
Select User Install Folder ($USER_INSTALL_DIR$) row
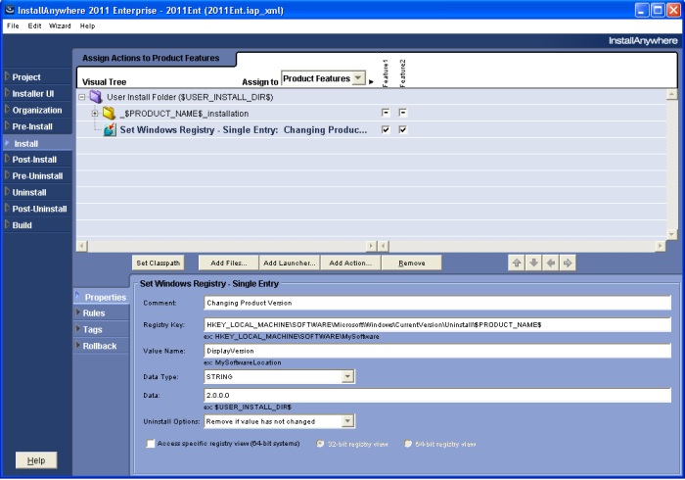[x=190, y=97]
